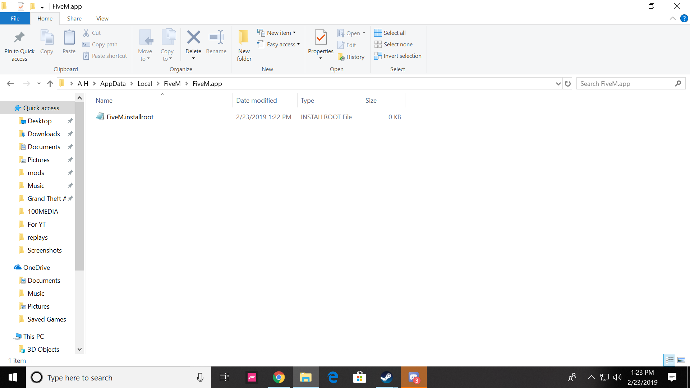
Task: Delete the file with the Delete icon
Action: (x=193, y=40)
